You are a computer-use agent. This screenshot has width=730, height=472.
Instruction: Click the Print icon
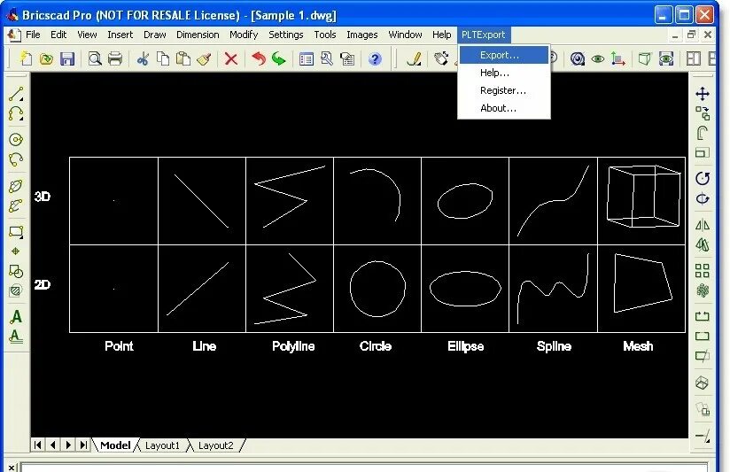(x=115, y=59)
